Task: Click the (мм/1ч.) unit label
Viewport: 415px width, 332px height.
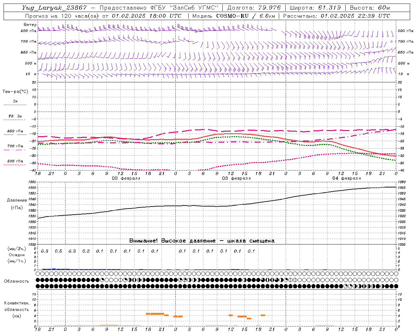Action: coord(17,261)
